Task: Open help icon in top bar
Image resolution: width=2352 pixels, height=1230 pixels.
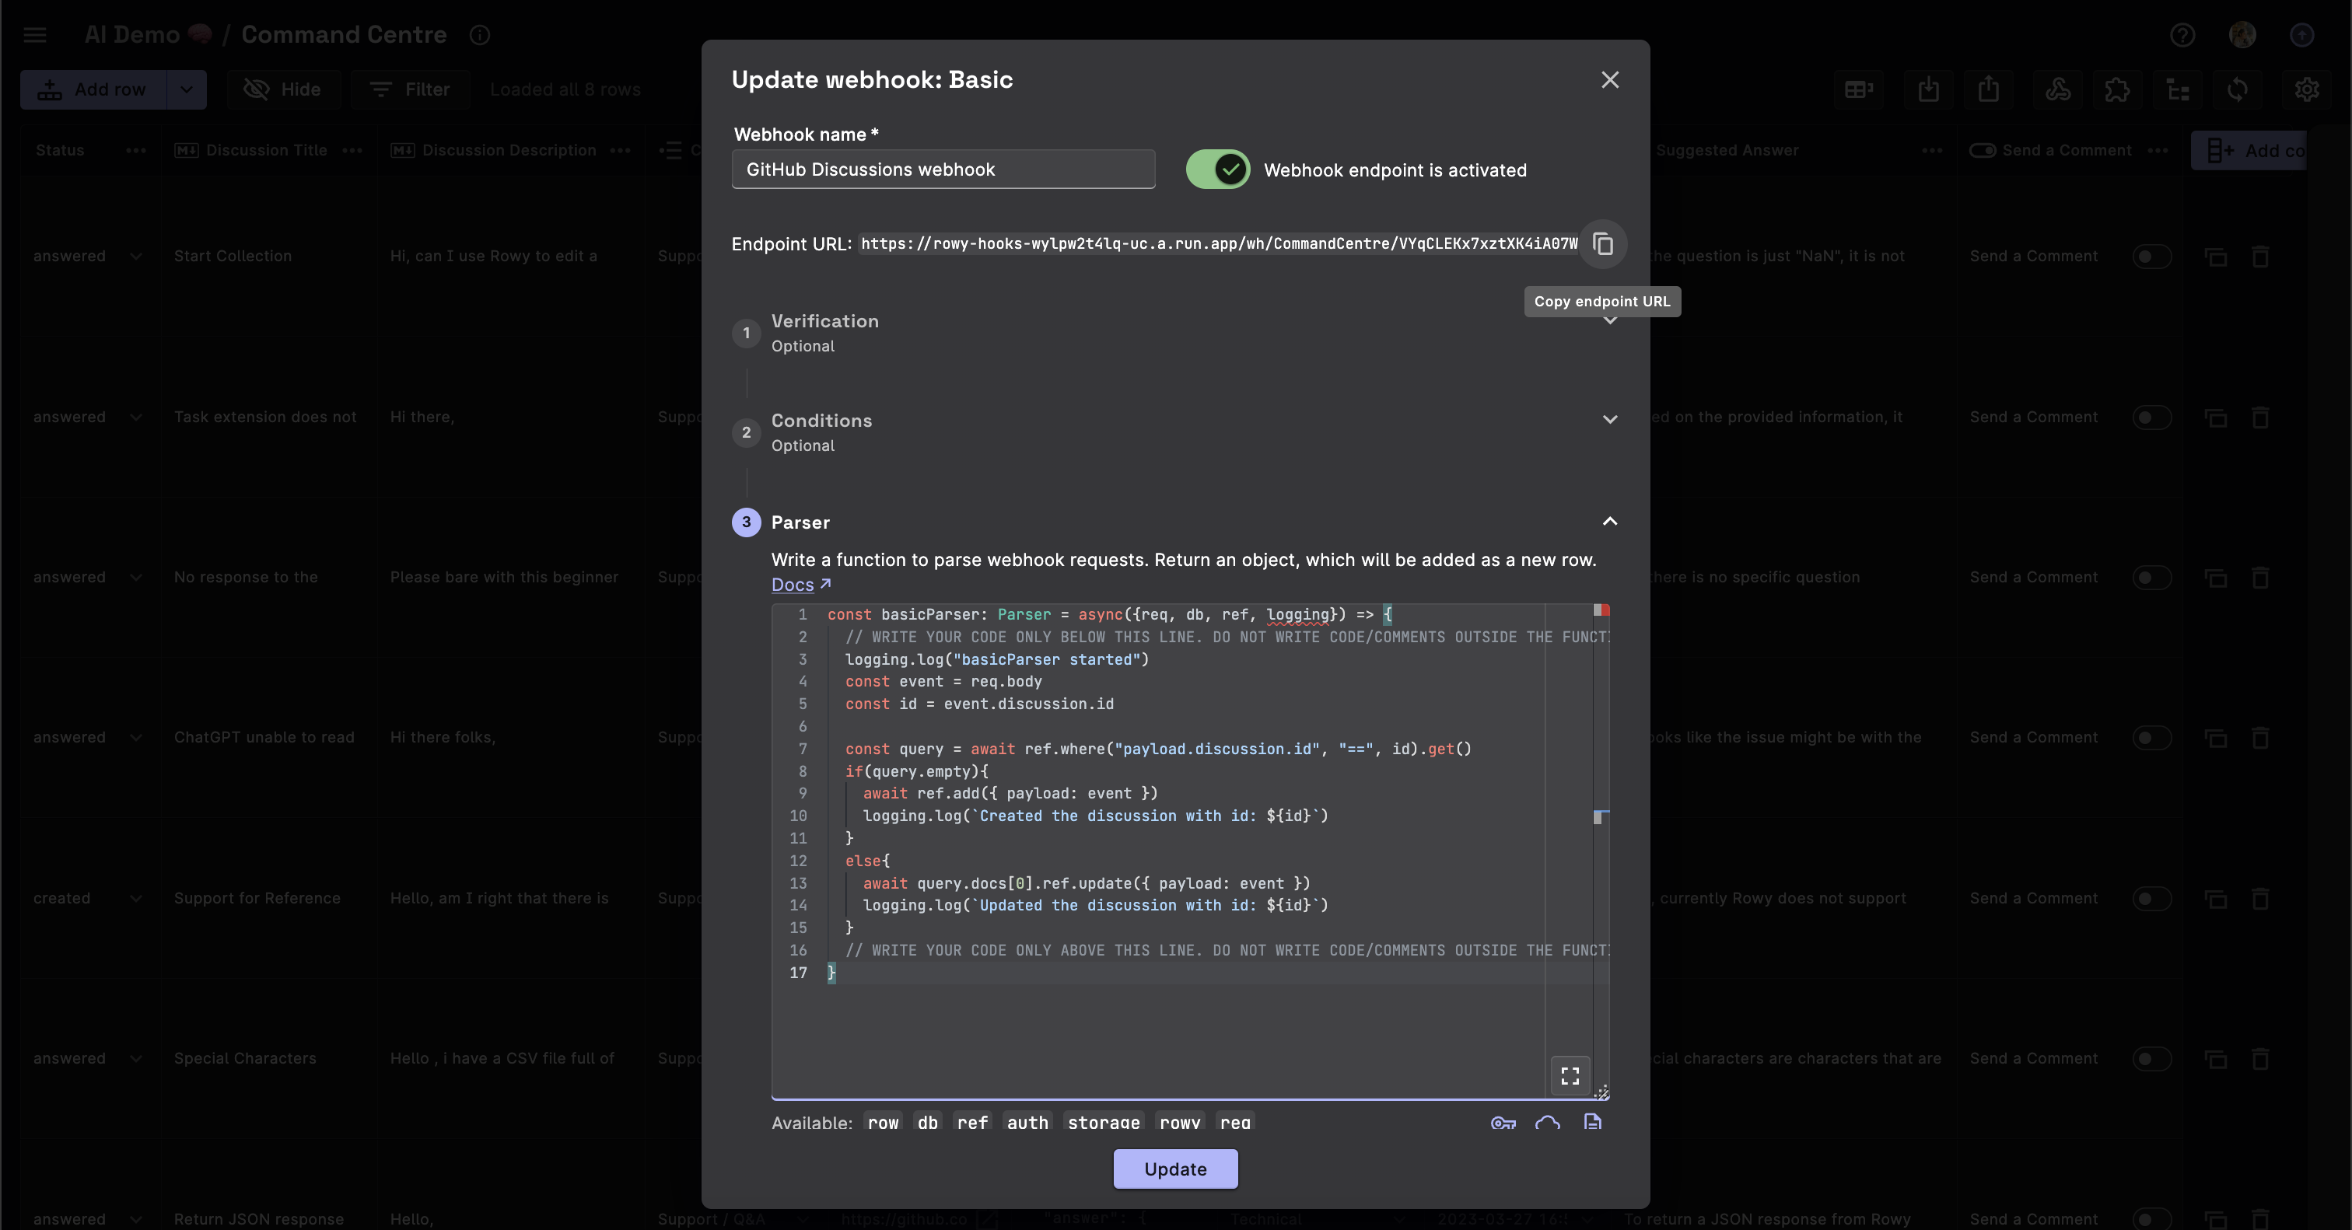Action: pyautogui.click(x=2181, y=35)
